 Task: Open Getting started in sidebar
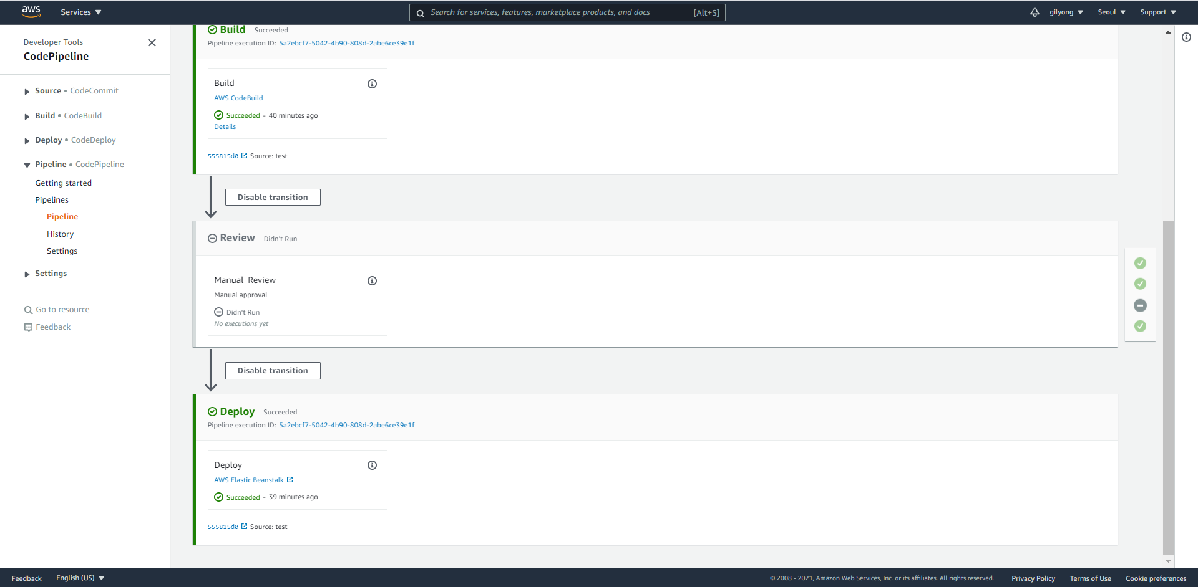[63, 183]
